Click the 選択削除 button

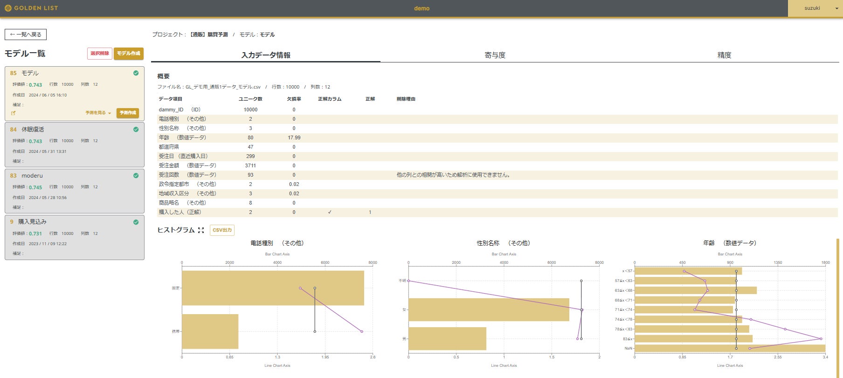100,54
